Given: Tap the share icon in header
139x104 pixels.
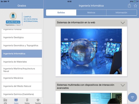Looking at the screenshot, I should (x=129, y=5).
